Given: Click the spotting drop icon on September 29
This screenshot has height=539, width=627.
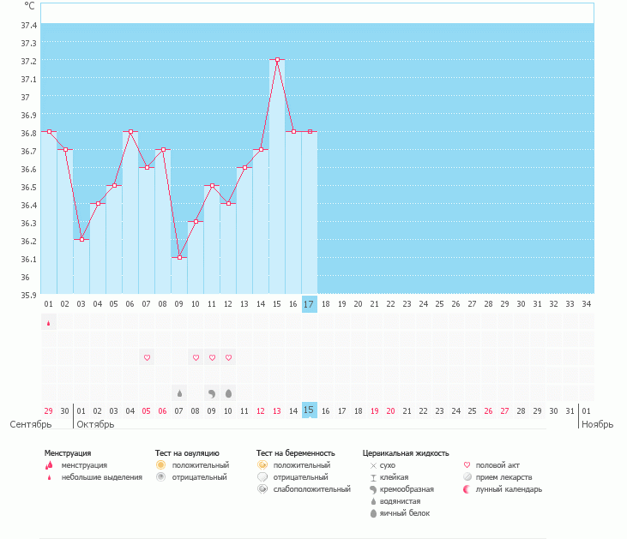Looking at the screenshot, I should (49, 323).
